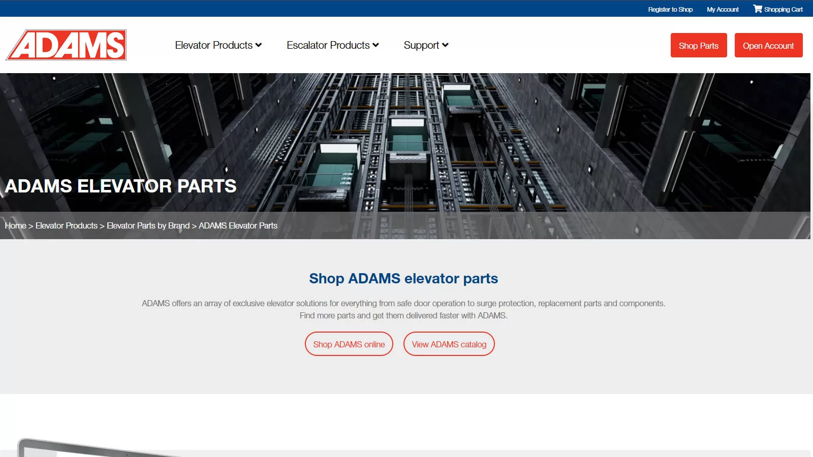Click Home in the breadcrumb
The width and height of the screenshot is (813, 457).
point(15,225)
